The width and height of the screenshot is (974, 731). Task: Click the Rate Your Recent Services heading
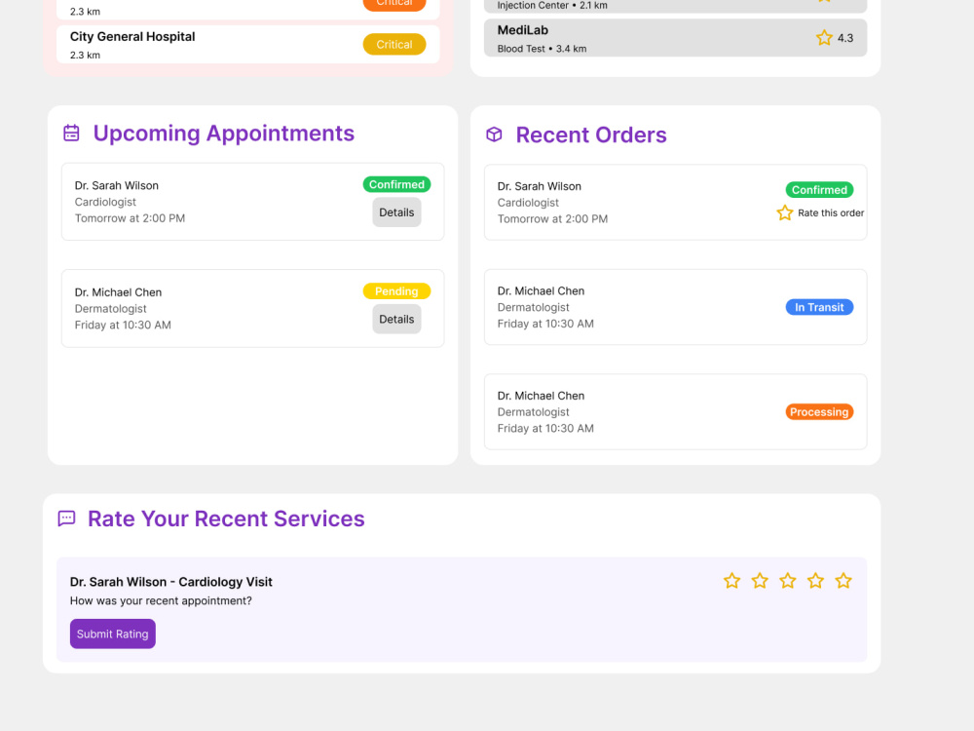click(226, 519)
